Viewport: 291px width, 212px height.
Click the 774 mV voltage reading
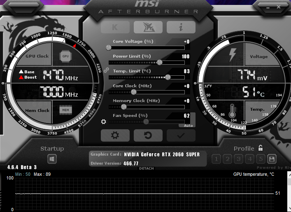[252, 75]
